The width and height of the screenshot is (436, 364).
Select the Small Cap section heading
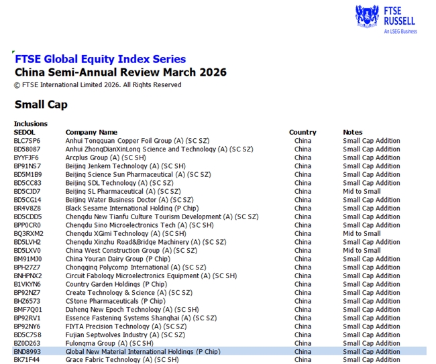pyautogui.click(x=41, y=105)
